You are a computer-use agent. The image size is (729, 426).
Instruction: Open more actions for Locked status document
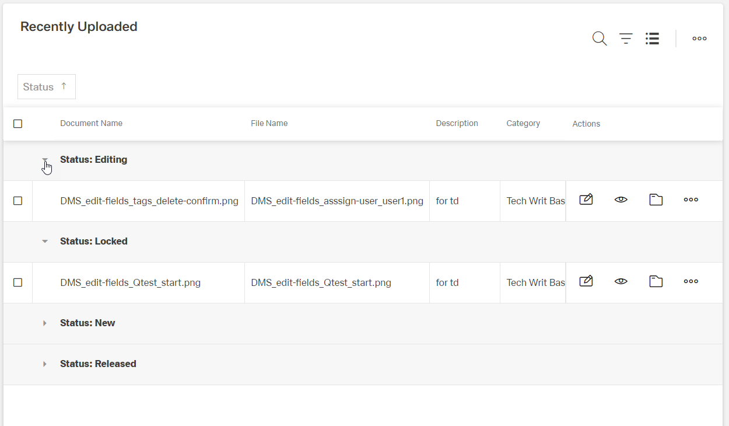691,282
